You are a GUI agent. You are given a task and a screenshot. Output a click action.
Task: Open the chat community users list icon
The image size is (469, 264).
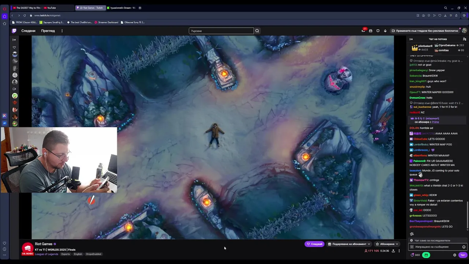[x=464, y=39]
